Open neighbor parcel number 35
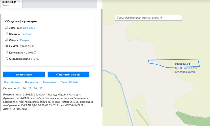This screenshot has height=126, width=210. pos(41,88)
